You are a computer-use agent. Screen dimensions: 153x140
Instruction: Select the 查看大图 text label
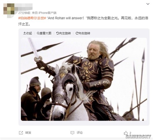[45, 33]
